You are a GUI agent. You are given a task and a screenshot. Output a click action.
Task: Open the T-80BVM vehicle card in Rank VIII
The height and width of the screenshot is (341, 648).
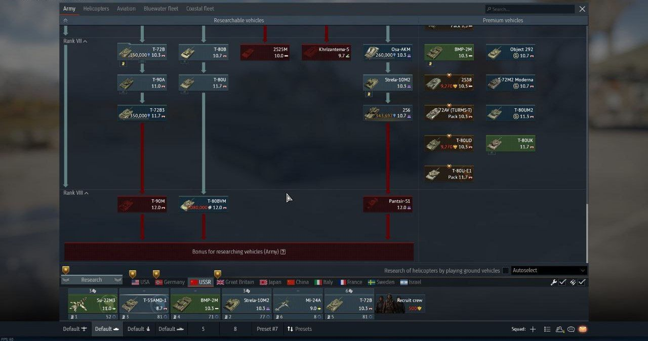(204, 204)
